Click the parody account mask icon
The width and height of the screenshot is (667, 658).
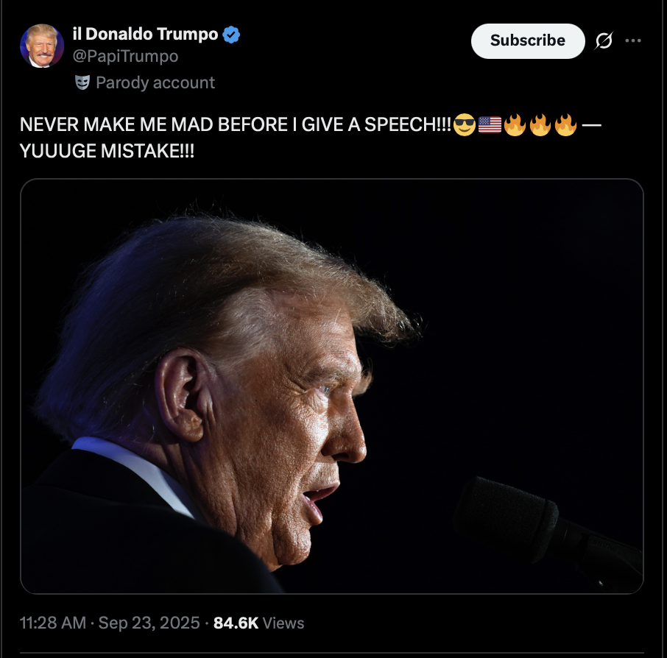pos(82,82)
